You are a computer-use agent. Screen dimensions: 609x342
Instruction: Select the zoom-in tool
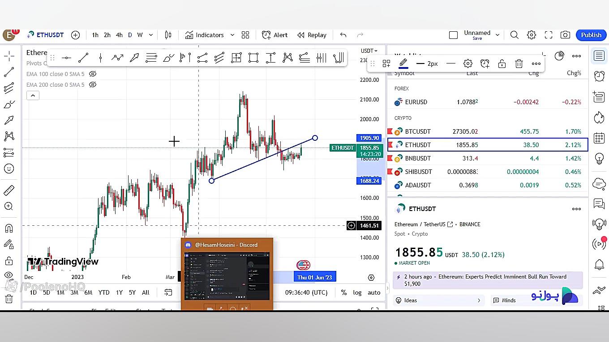[x=9, y=206]
